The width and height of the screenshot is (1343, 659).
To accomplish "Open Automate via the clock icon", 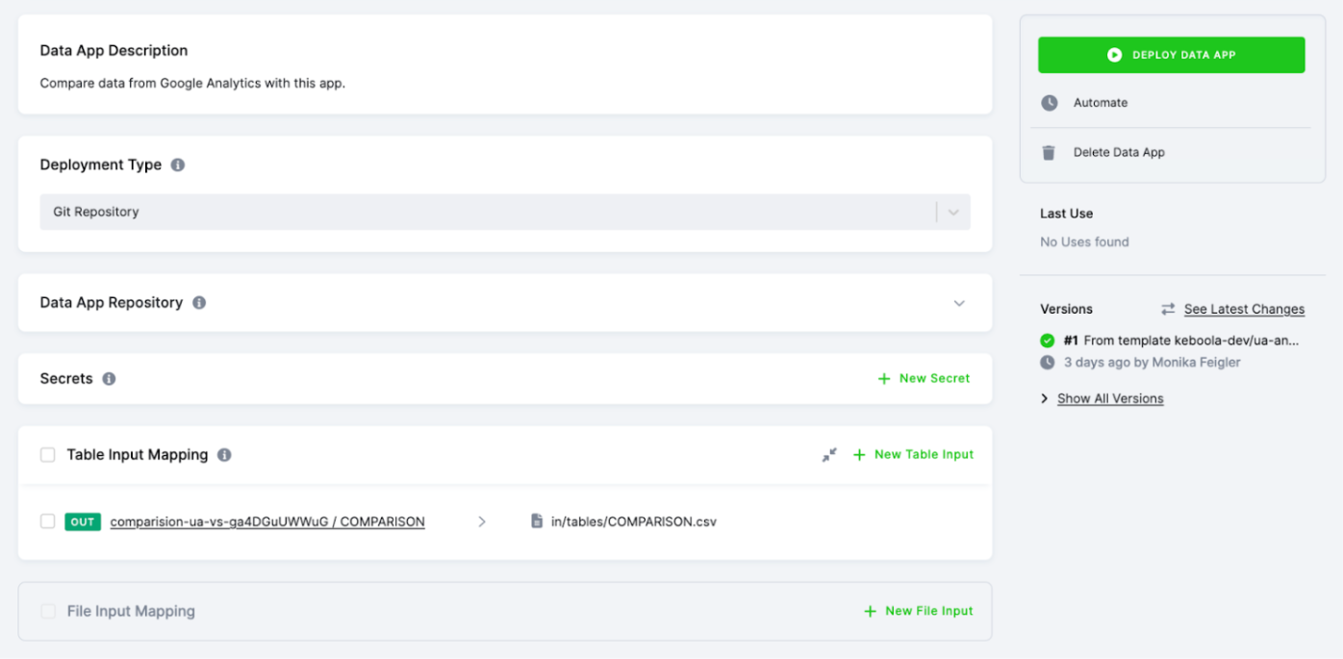I will point(1049,103).
